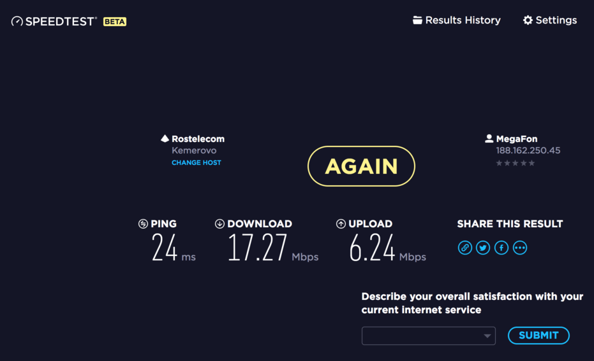This screenshot has height=361, width=594.
Task: Open Results History folder icon
Action: point(417,20)
